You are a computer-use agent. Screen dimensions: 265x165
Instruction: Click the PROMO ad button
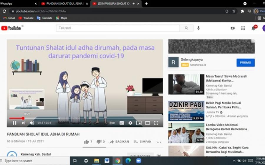(x=245, y=62)
